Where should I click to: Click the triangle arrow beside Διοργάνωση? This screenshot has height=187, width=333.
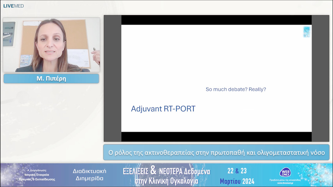pyautogui.click(x=28, y=170)
